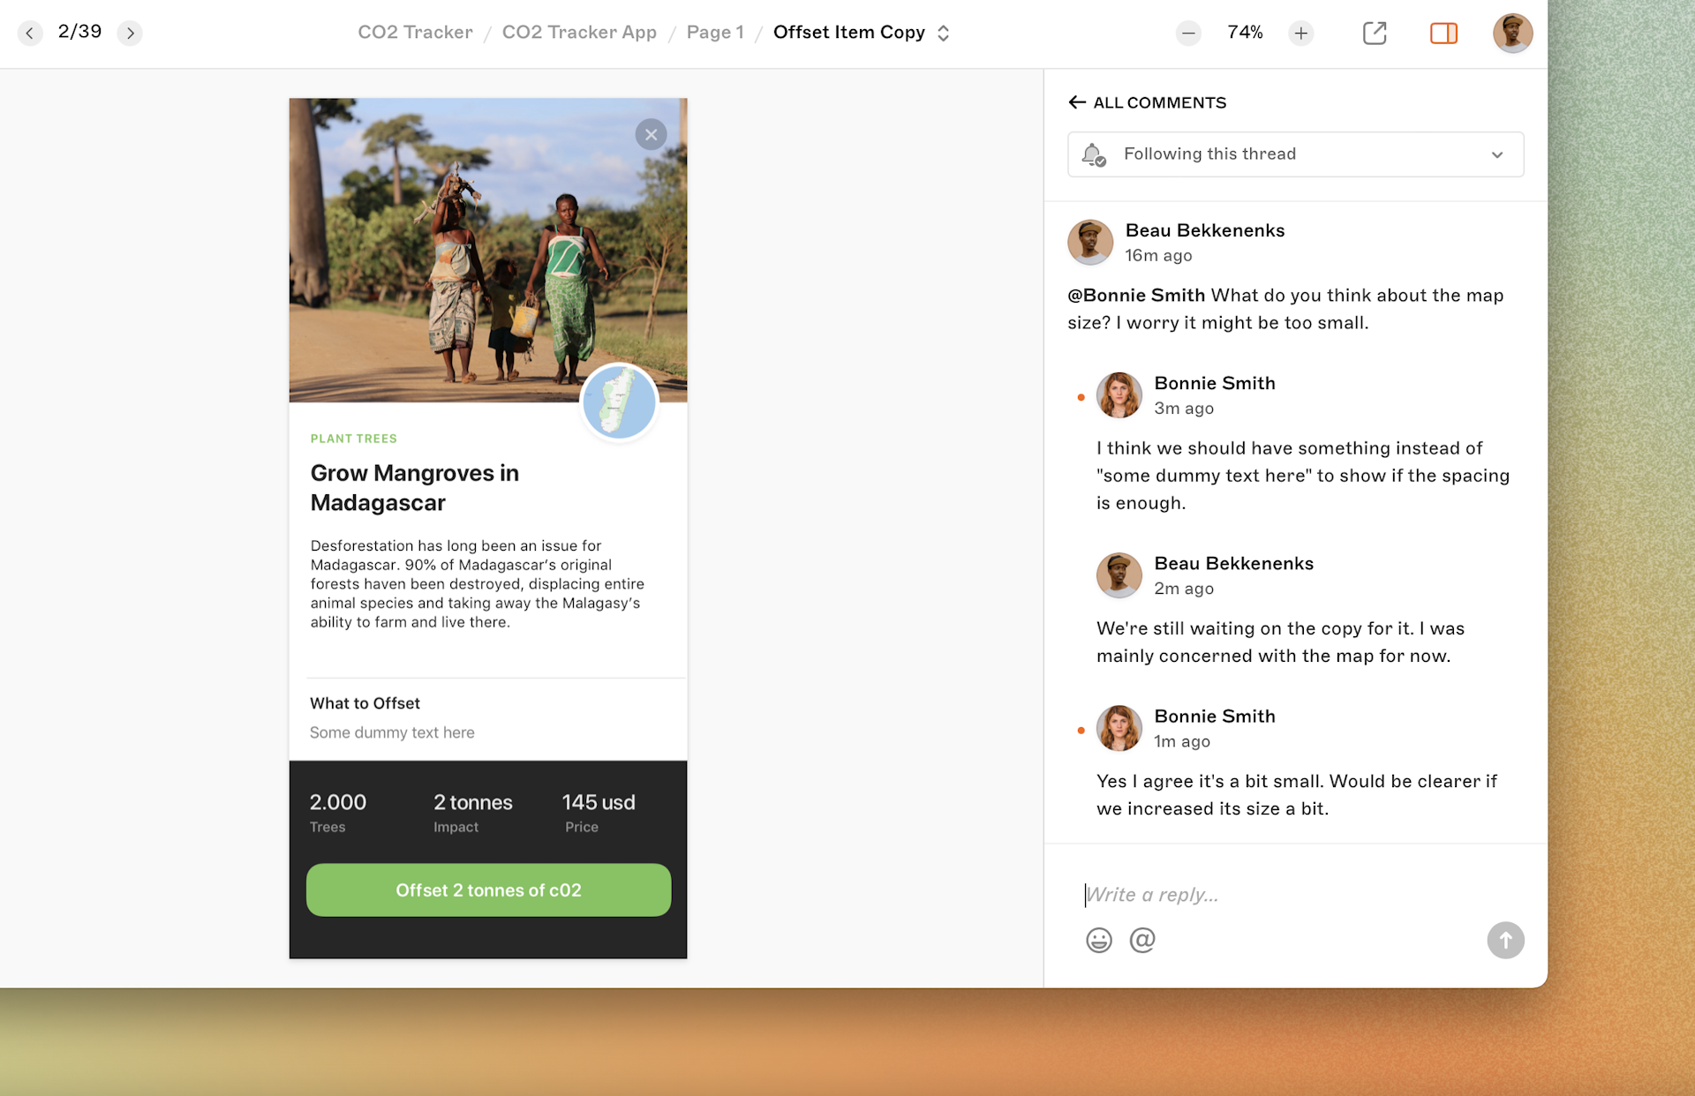Open document in external app icon
The width and height of the screenshot is (1695, 1096).
[1375, 34]
